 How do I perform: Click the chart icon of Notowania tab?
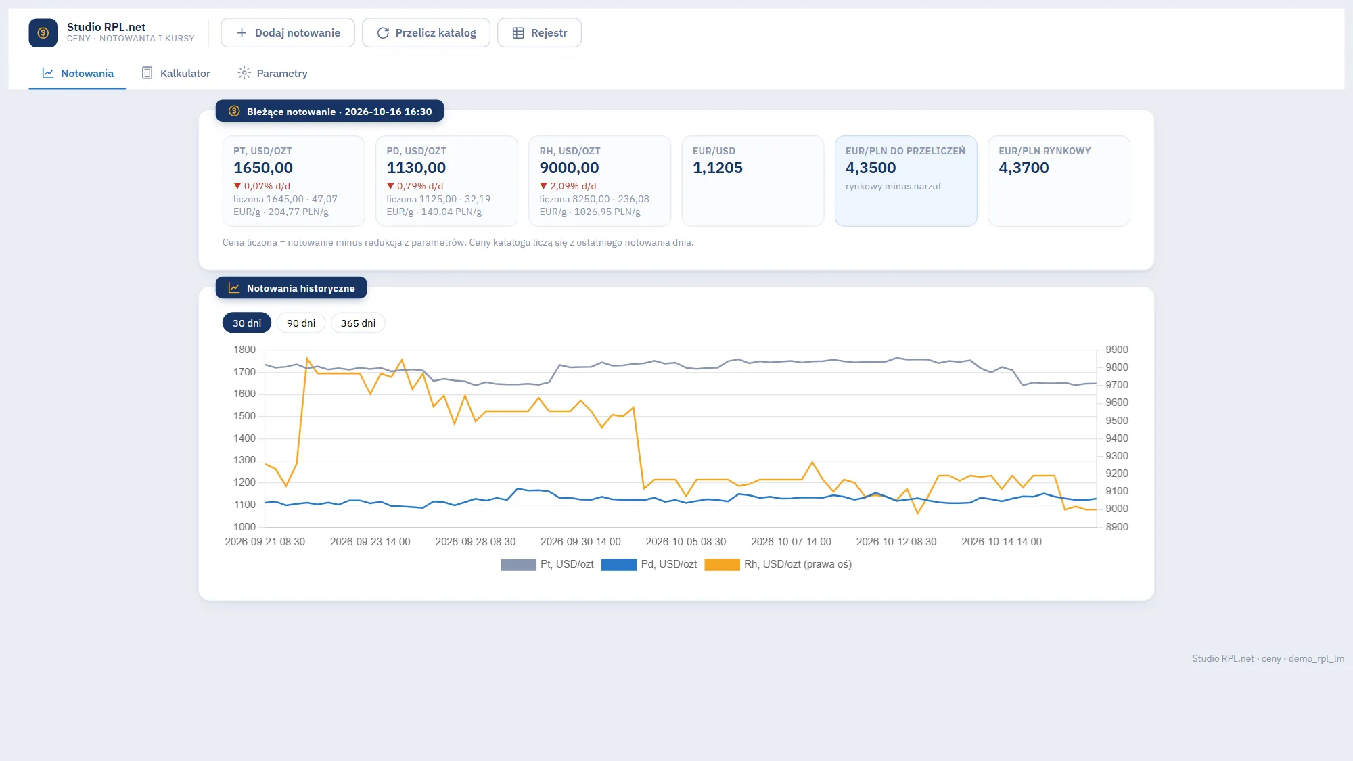48,73
